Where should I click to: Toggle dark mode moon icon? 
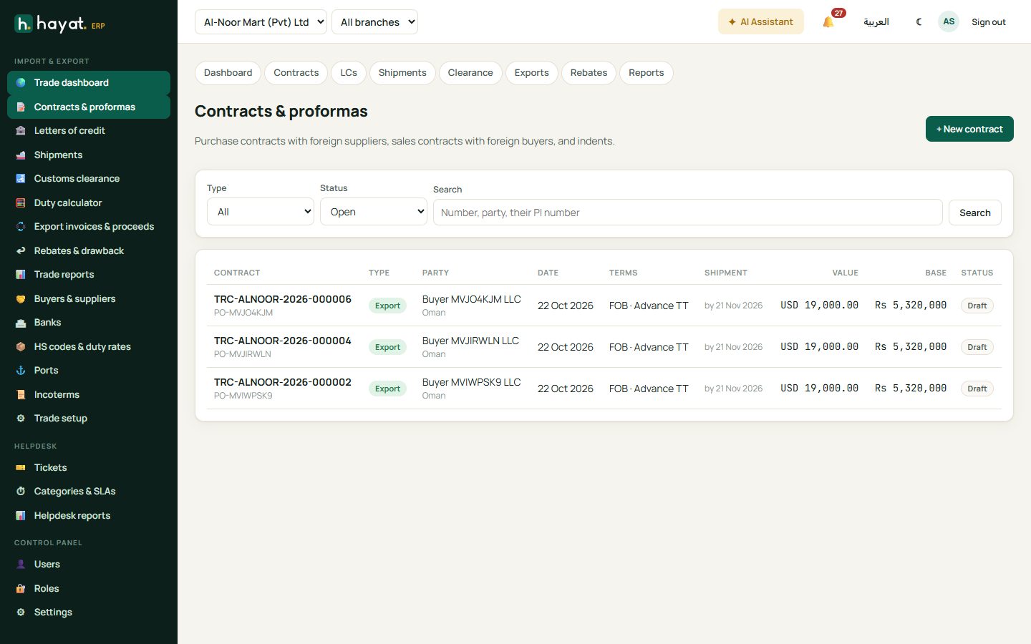click(919, 22)
